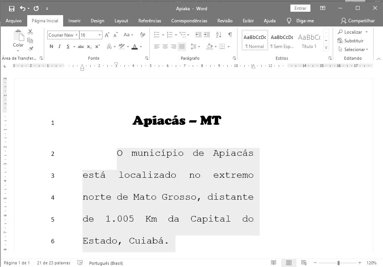383x267 pixels.
Task: Open the Revisão tab
Action: click(225, 21)
